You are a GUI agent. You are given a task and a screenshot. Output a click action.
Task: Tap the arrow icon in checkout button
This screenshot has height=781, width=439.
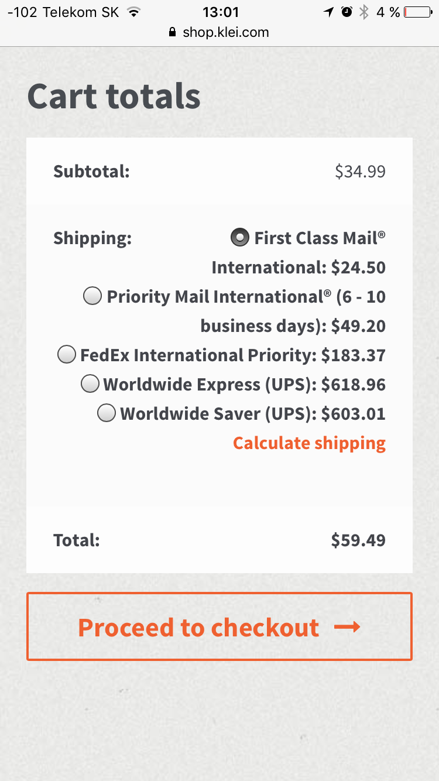pyautogui.click(x=347, y=627)
